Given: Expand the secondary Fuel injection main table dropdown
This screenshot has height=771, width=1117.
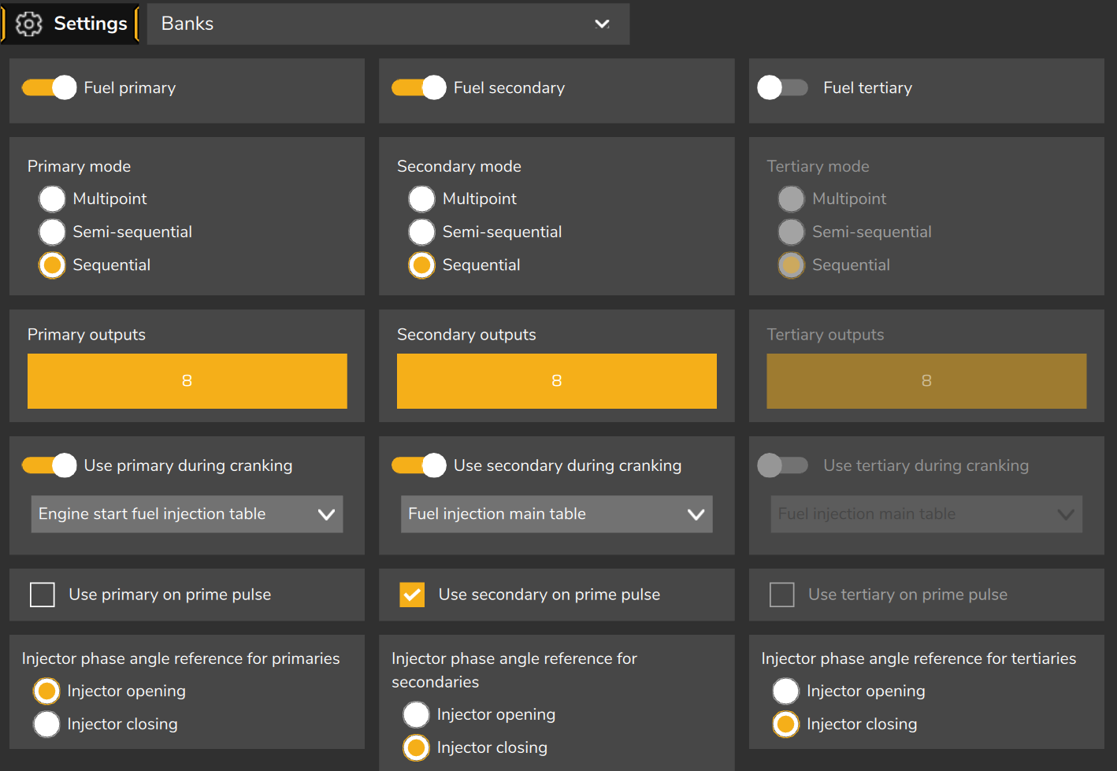Looking at the screenshot, I should 557,514.
